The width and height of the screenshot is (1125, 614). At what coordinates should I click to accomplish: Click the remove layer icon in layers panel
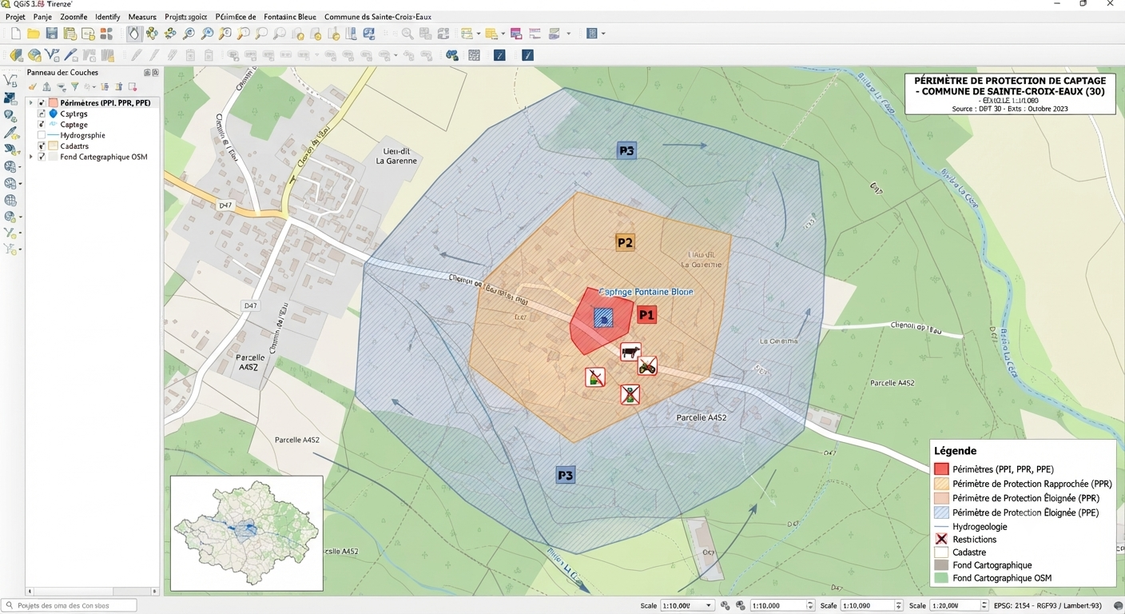point(133,86)
